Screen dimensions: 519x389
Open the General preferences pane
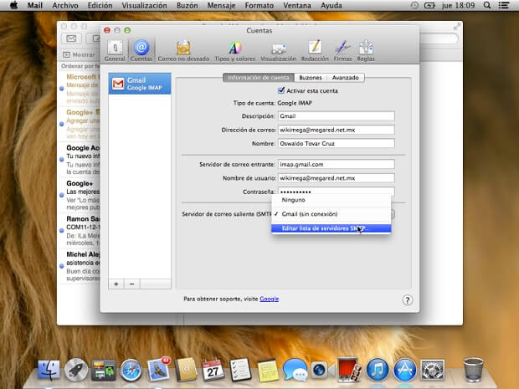click(115, 51)
